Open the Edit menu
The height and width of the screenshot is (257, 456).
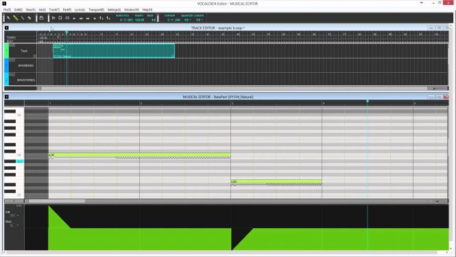(x=19, y=10)
